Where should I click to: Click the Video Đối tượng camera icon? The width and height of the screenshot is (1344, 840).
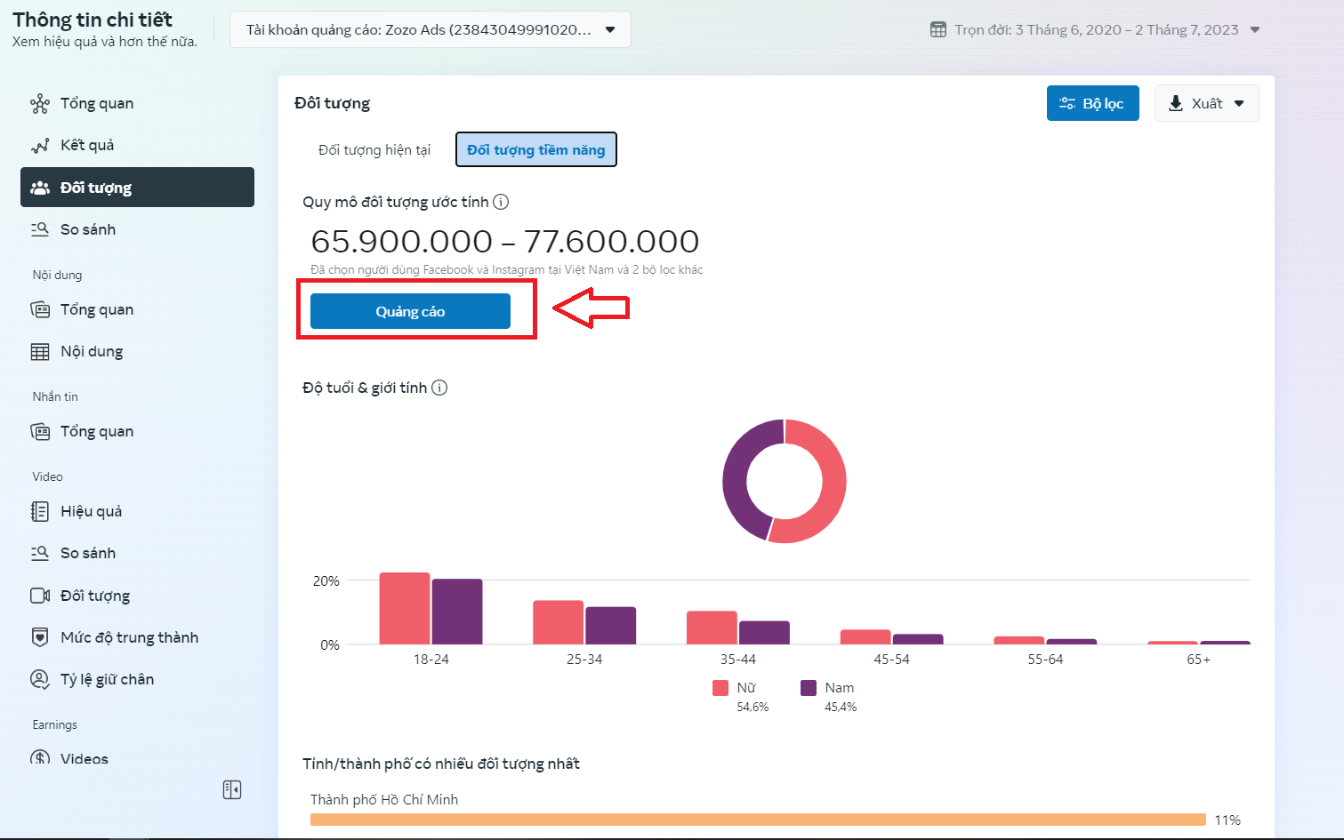coord(40,596)
